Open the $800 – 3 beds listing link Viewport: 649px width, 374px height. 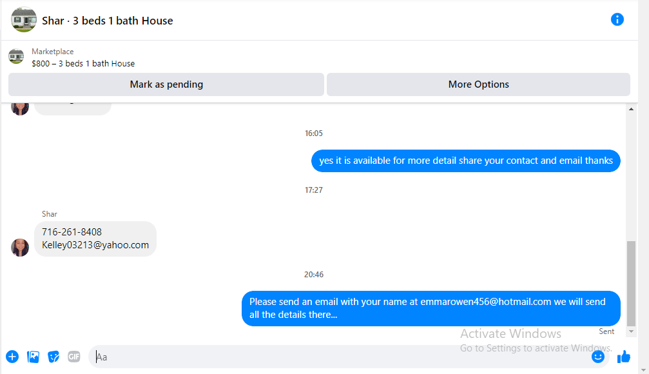pyautogui.click(x=83, y=63)
